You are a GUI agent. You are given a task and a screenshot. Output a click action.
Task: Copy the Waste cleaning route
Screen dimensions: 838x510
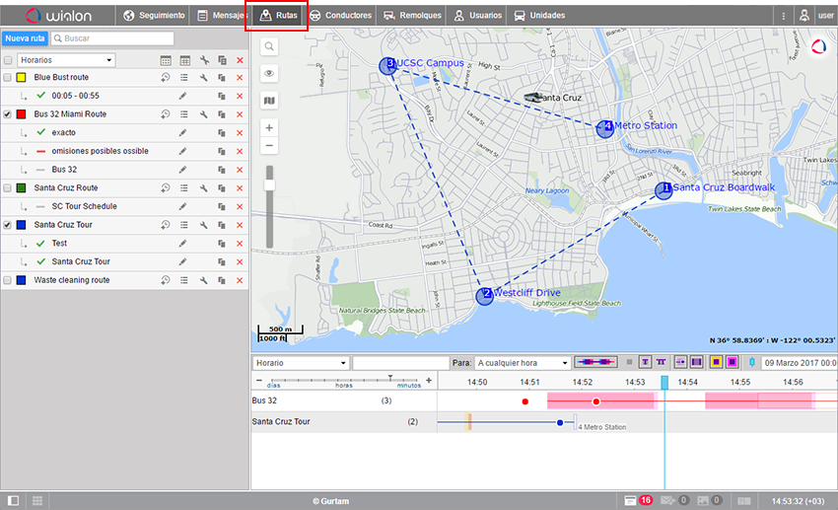[x=221, y=280]
